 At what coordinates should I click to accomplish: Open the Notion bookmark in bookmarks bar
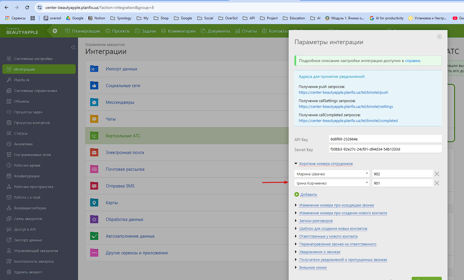pyautogui.click(x=96, y=18)
